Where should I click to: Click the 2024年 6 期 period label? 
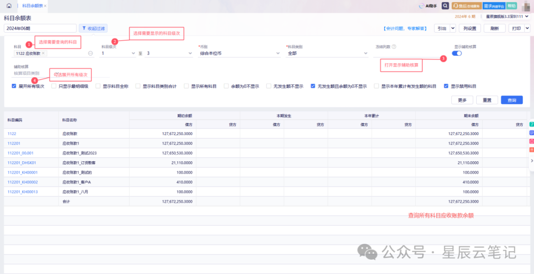point(465,16)
